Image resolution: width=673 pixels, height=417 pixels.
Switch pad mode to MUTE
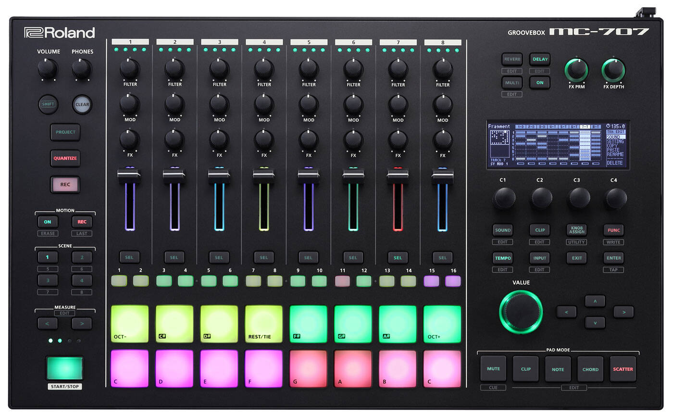pyautogui.click(x=494, y=369)
